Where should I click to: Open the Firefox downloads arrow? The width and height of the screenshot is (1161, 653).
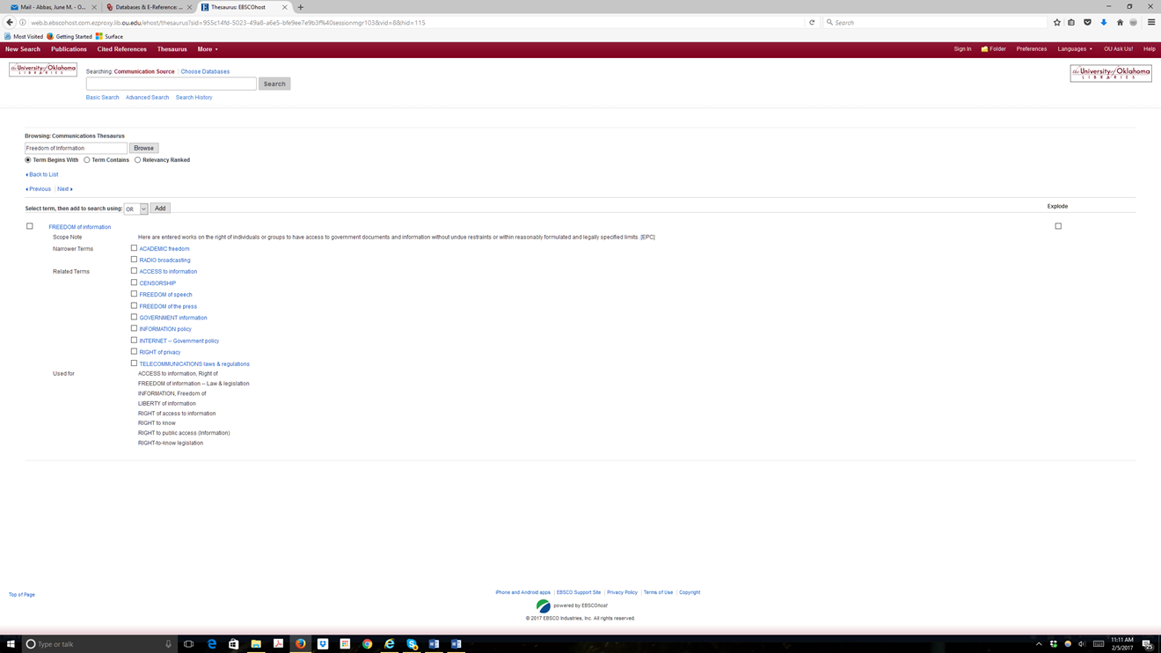1103,23
